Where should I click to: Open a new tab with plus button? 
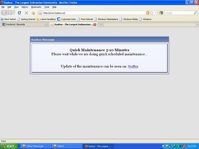(101, 24)
